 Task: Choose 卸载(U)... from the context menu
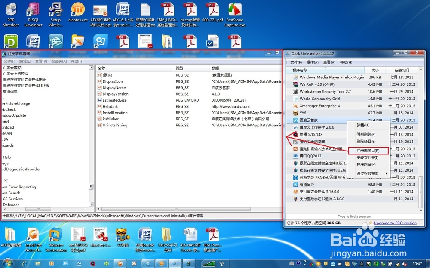[x=369, y=126]
